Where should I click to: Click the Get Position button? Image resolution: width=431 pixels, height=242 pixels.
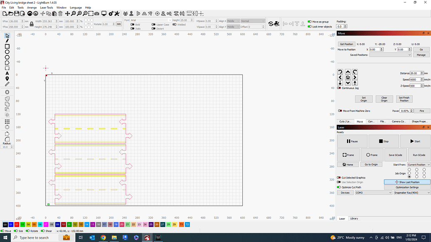347,44
